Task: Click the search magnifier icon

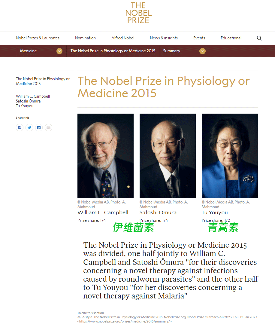Action: coord(259,38)
